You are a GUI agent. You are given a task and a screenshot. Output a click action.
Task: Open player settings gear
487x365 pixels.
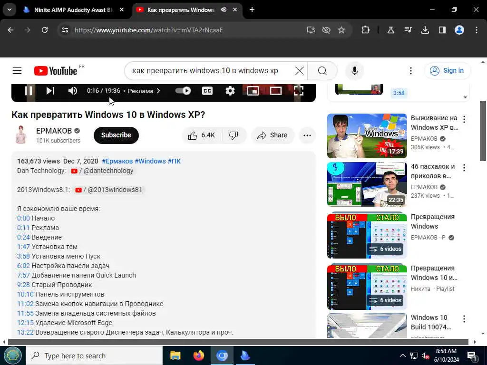click(230, 91)
